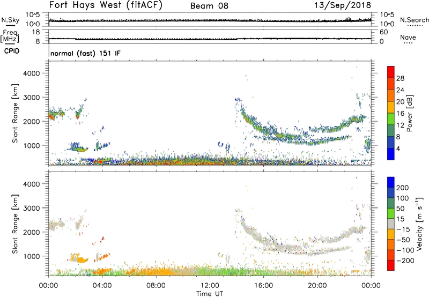Click the "CPID" row label
The width and height of the screenshot is (429, 297).
click(12, 51)
